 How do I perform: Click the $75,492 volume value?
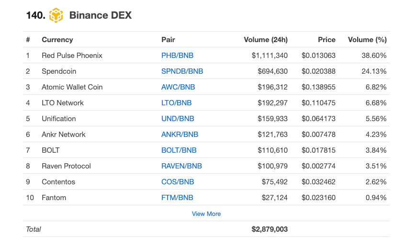tap(275, 182)
